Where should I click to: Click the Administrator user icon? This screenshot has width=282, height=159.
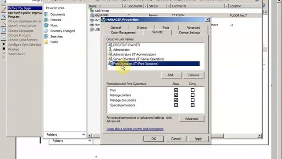(110, 49)
